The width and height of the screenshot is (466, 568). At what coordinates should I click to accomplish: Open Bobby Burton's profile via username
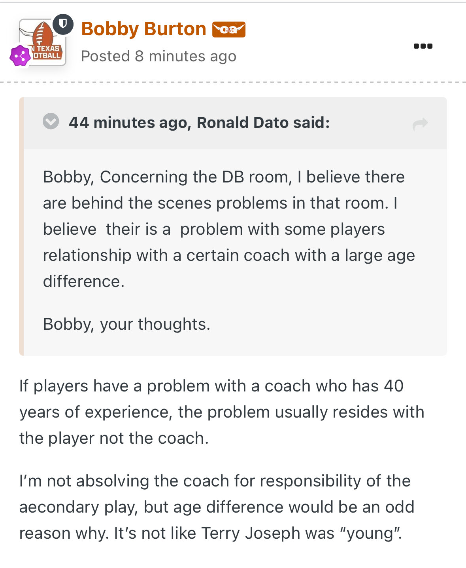143,29
